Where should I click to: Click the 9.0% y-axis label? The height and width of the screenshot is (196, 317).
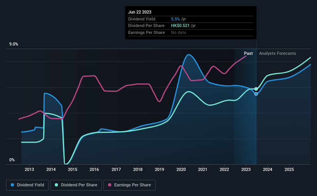14,44
